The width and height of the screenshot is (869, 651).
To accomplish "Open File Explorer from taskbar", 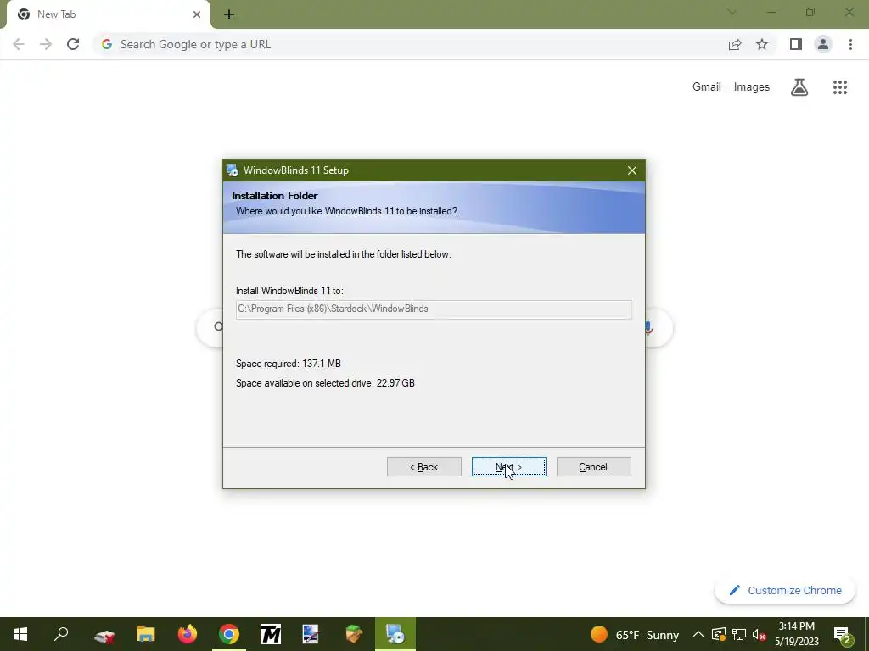I will [x=146, y=634].
